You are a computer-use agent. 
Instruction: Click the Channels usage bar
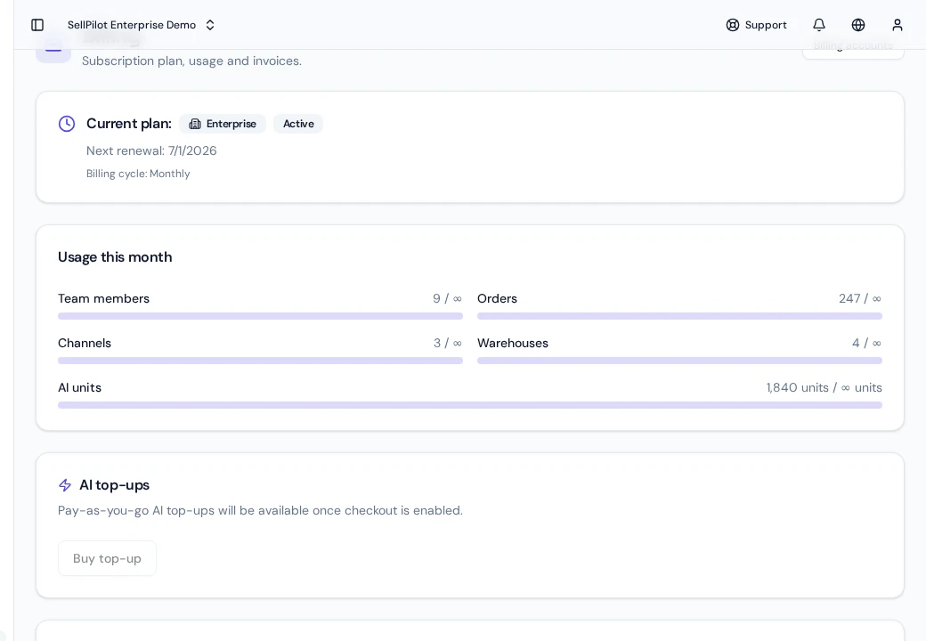tap(260, 361)
